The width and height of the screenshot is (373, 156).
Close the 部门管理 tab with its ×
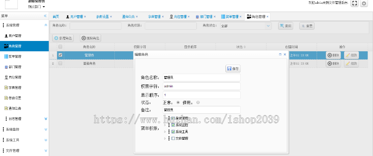click(215, 17)
